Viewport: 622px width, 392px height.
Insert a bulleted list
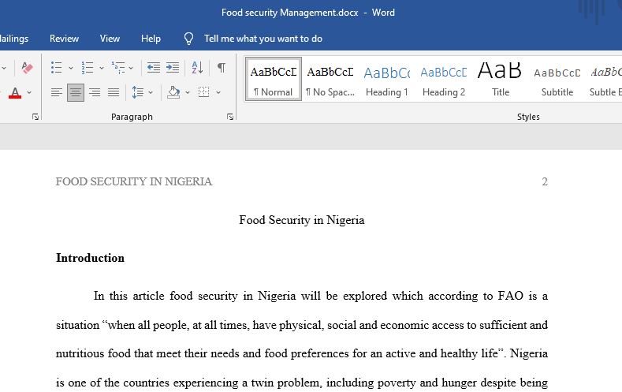tap(56, 68)
